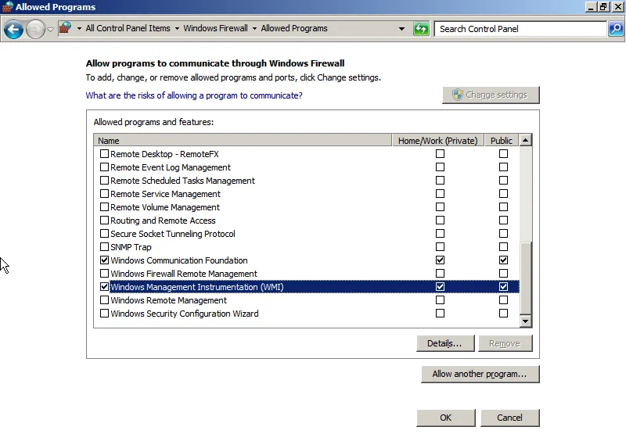Open the recent pages dropdown arrow
Screen dimensions: 626x434
pos(51,29)
